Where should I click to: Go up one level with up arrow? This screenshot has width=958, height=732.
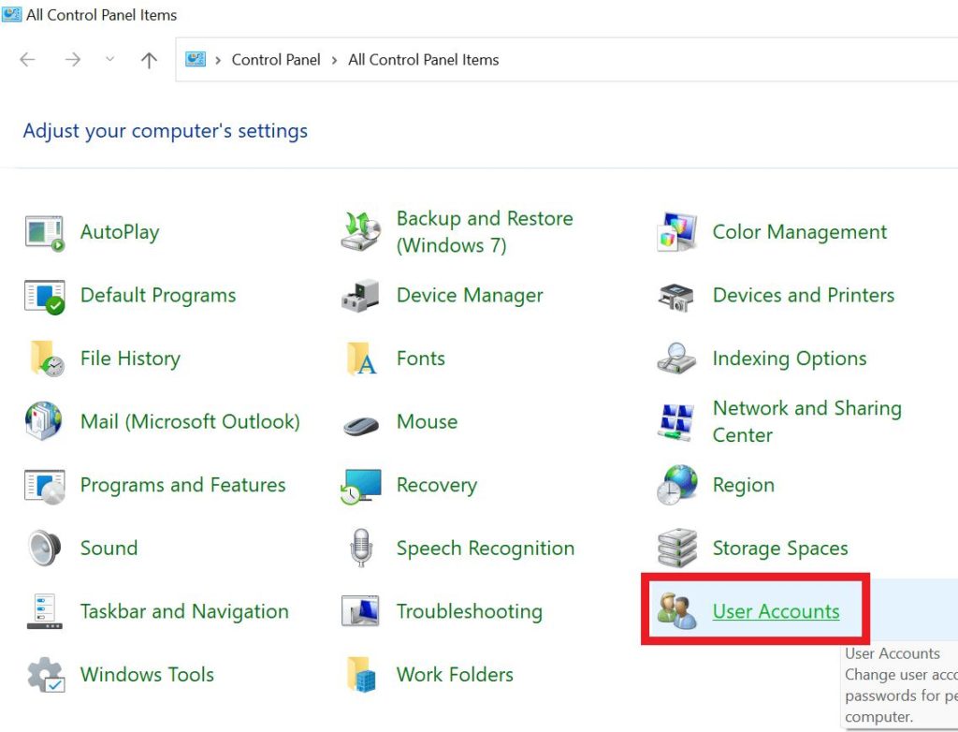(149, 60)
